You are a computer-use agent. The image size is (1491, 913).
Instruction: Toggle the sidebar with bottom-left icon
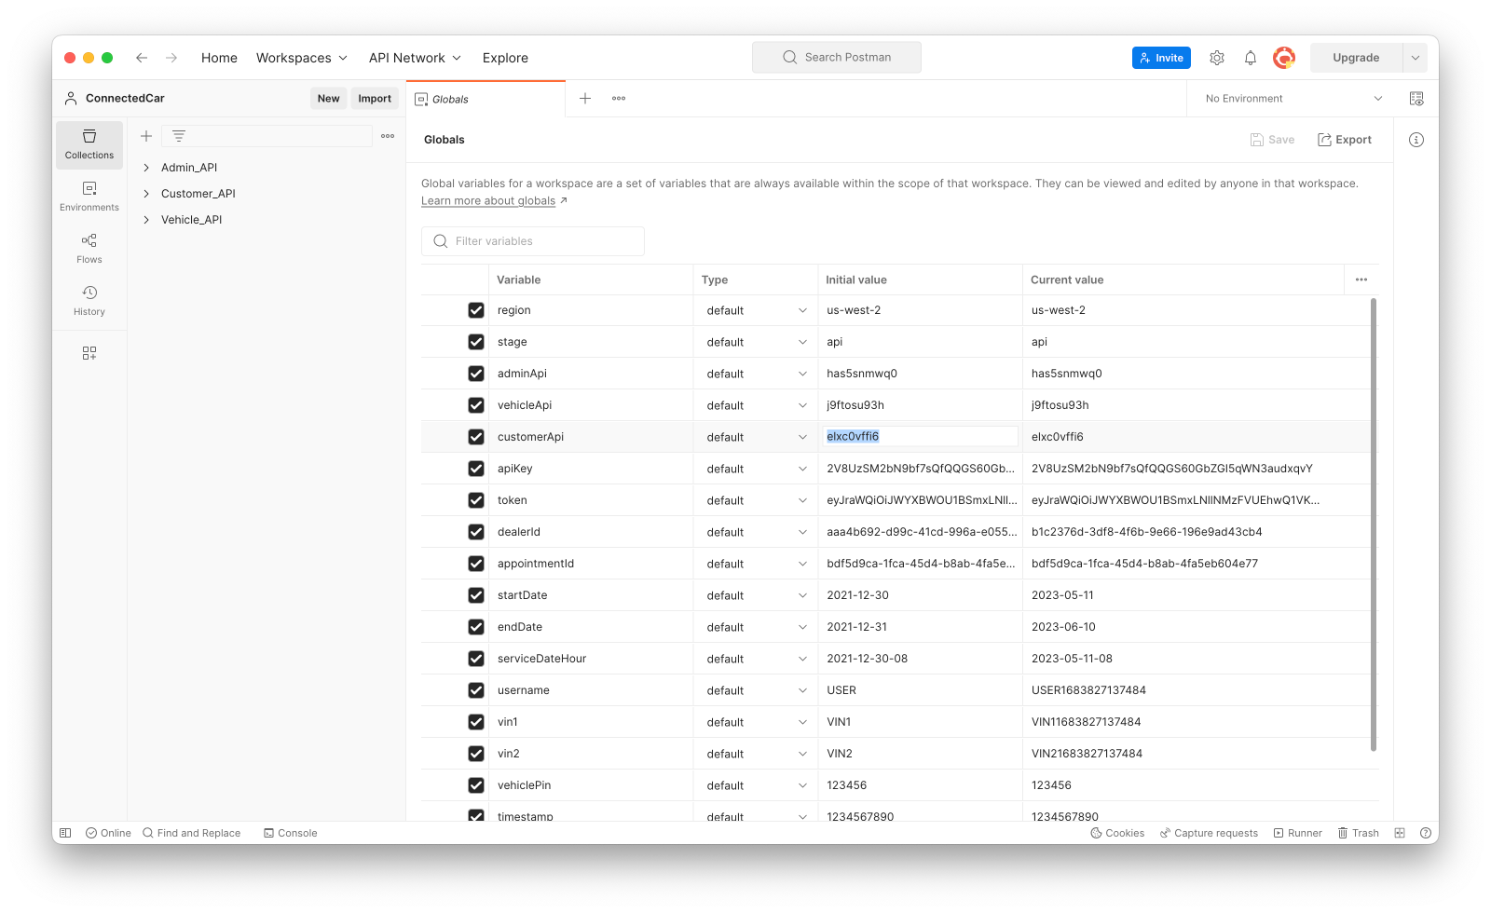pos(65,833)
